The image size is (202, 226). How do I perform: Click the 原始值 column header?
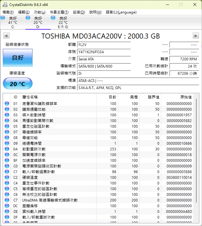coord(177,97)
